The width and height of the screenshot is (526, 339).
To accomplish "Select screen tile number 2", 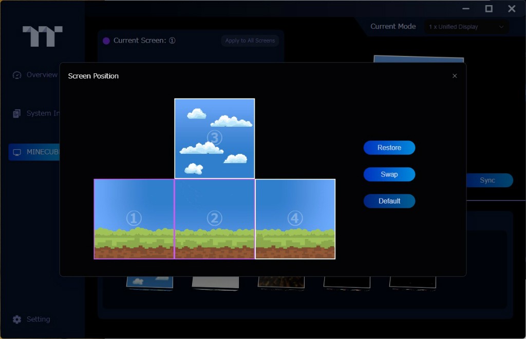I will 214,219.
